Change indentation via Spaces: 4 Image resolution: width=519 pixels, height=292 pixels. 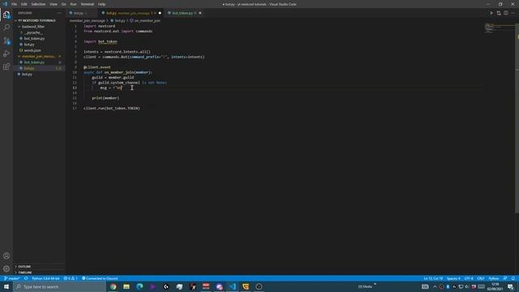pyautogui.click(x=453, y=278)
